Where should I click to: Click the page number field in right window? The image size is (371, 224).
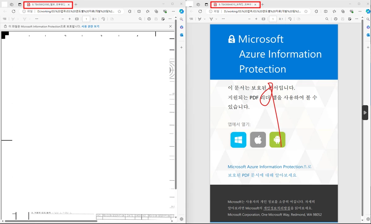tap(273, 19)
